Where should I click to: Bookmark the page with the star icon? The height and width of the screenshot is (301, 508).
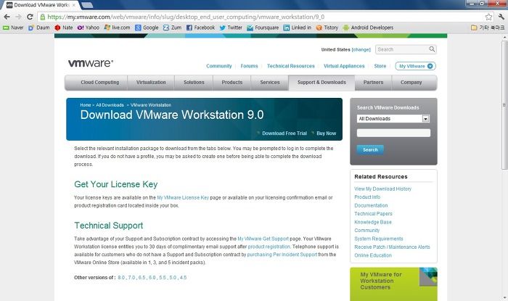[x=488, y=17]
